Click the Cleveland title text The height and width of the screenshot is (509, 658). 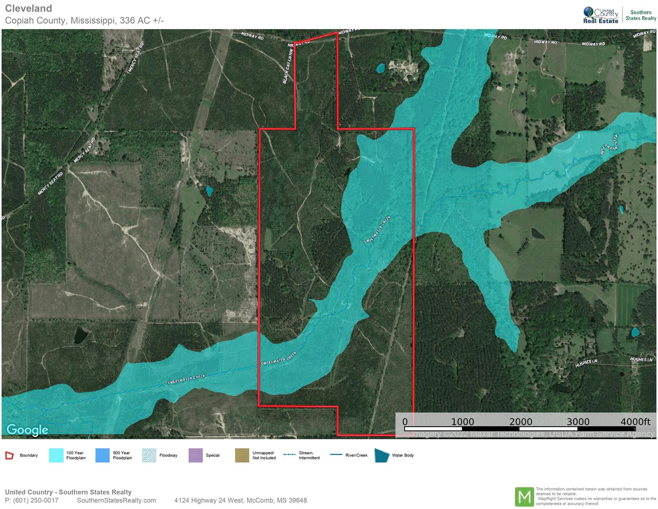(28, 8)
